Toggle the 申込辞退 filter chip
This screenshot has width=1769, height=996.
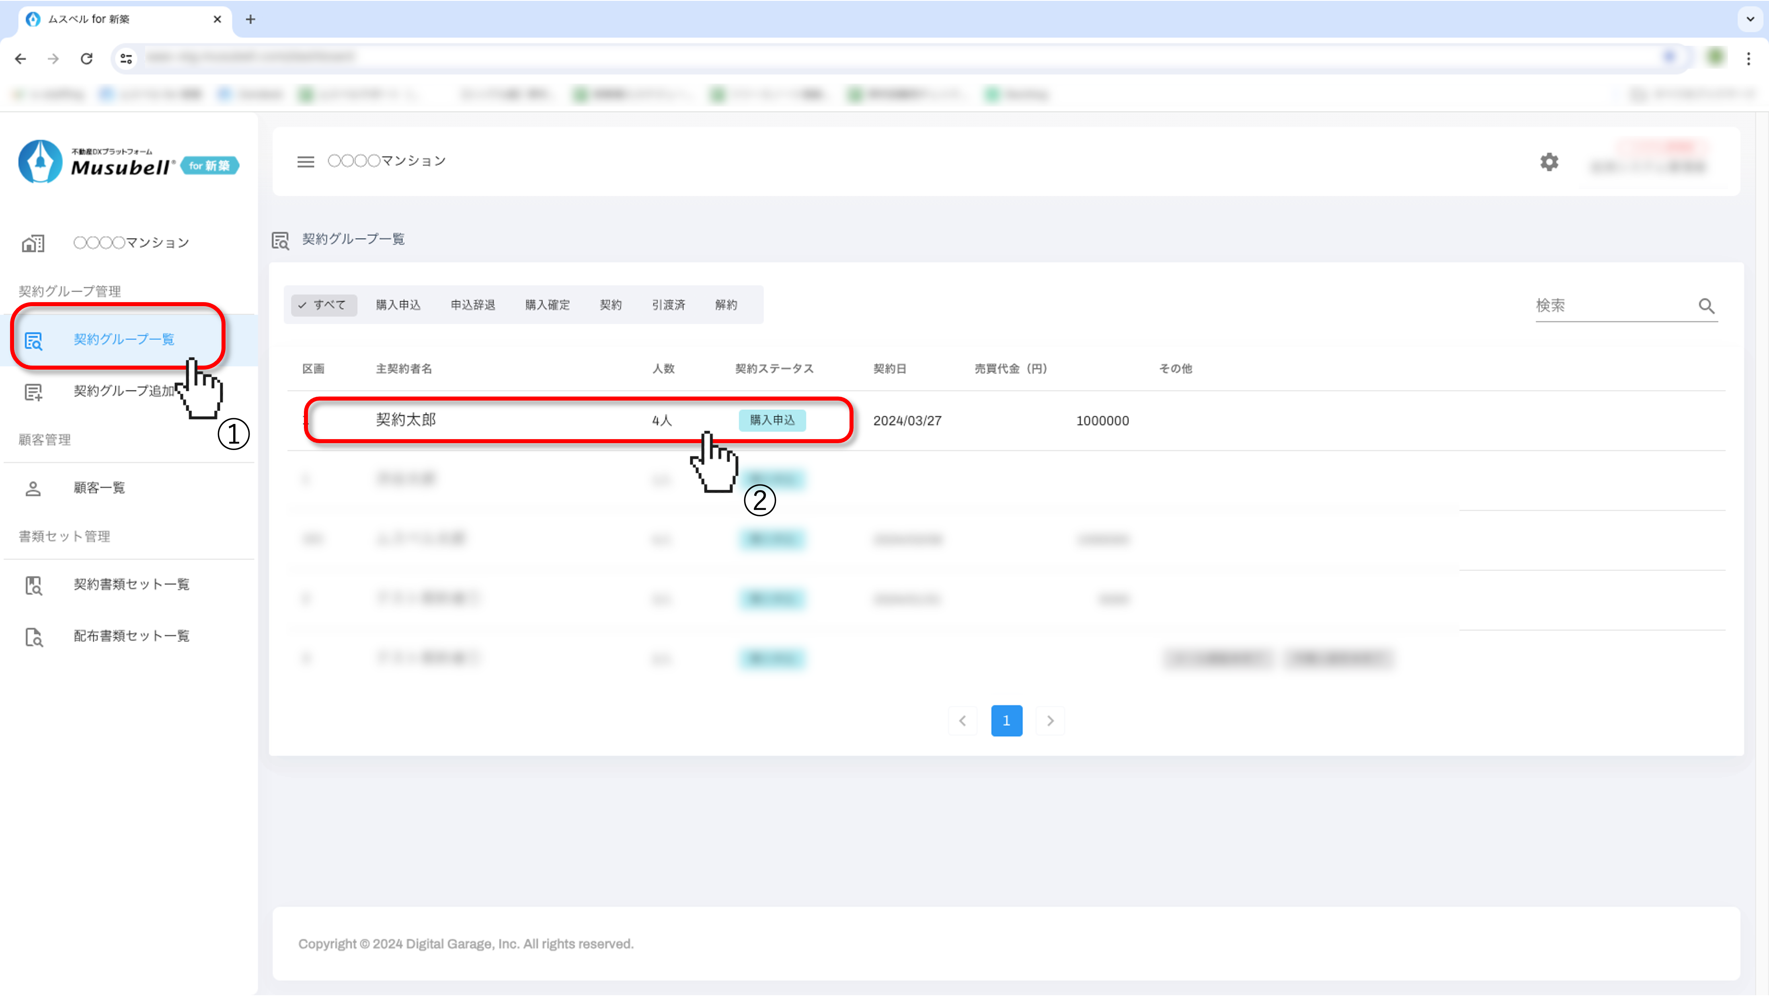pos(472,305)
